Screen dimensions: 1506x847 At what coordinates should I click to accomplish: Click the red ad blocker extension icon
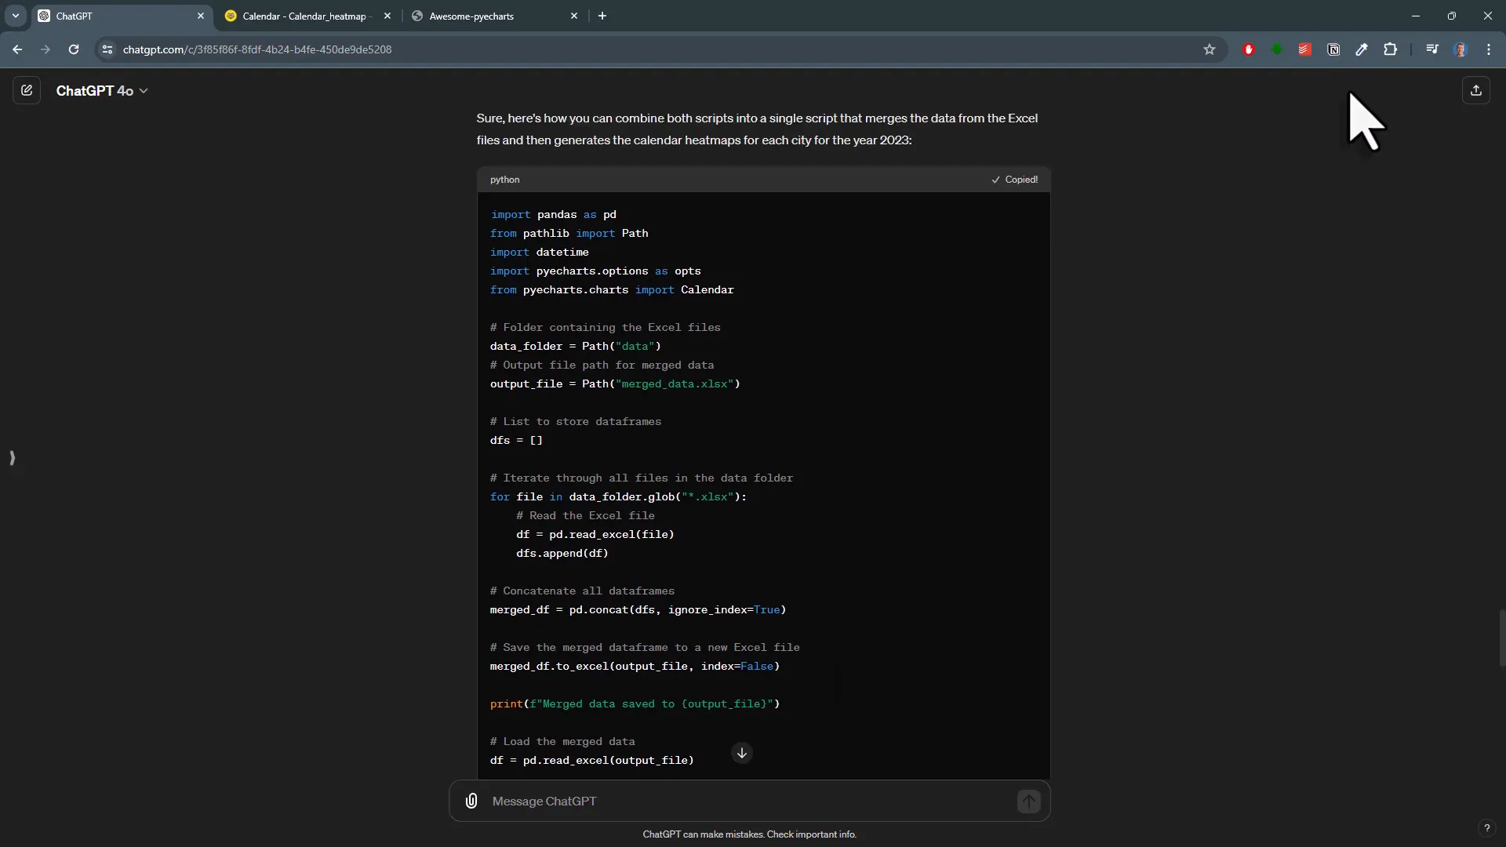point(1248,49)
